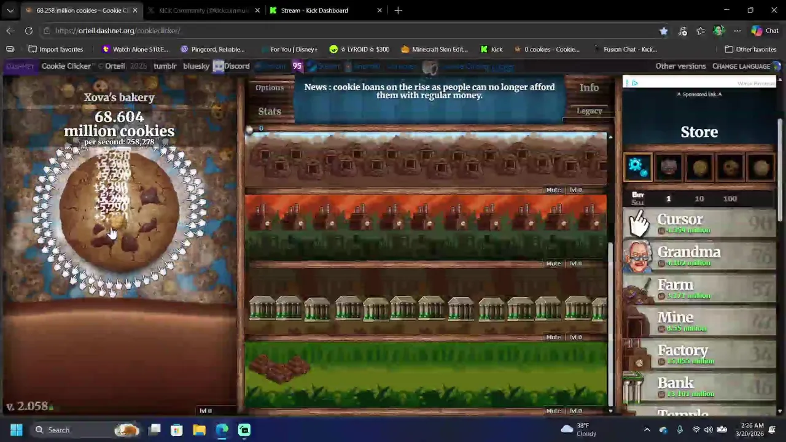Open a new browser tab
Viewport: 786px width, 442px height.
398,10
